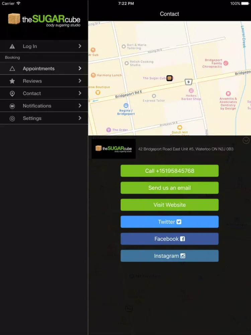Tap Relish Cooking Studio marker
The width and height of the screenshot is (251, 335).
point(127,63)
